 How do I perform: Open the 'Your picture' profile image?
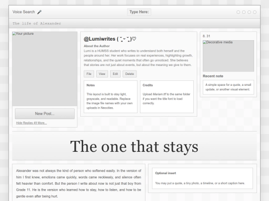coord(45,68)
